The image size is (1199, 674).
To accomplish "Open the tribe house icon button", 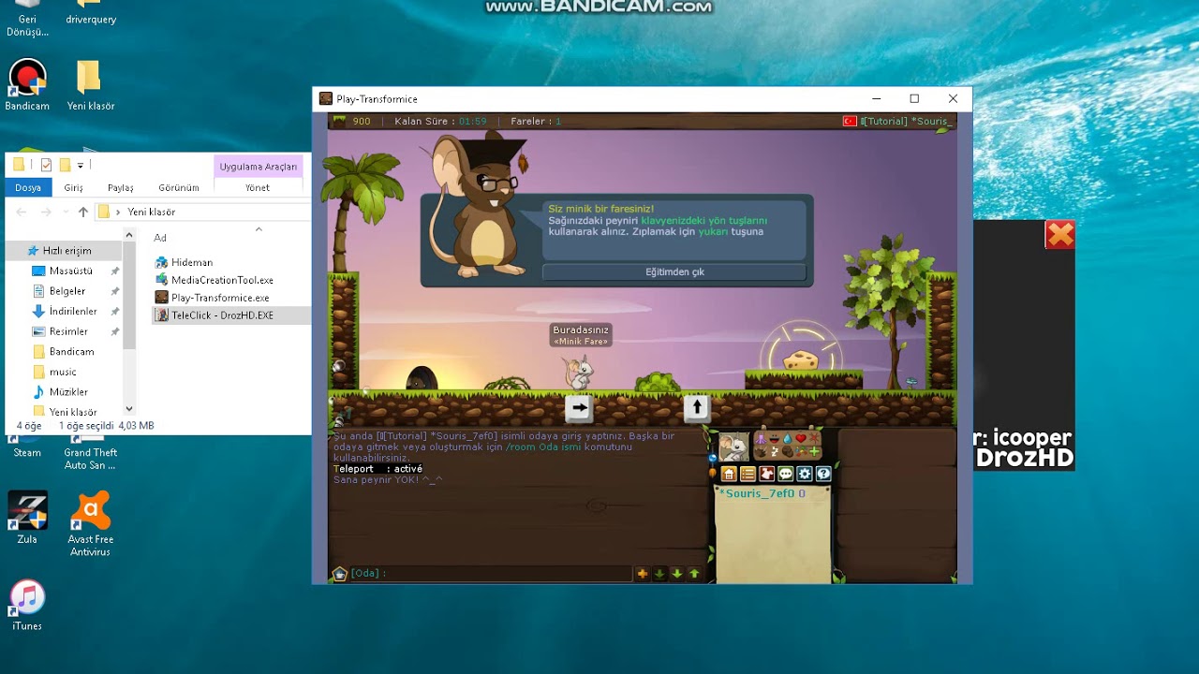I will tap(729, 474).
